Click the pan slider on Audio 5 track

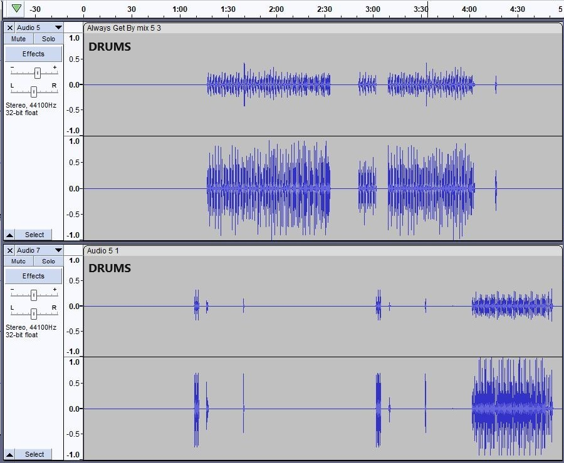(34, 91)
